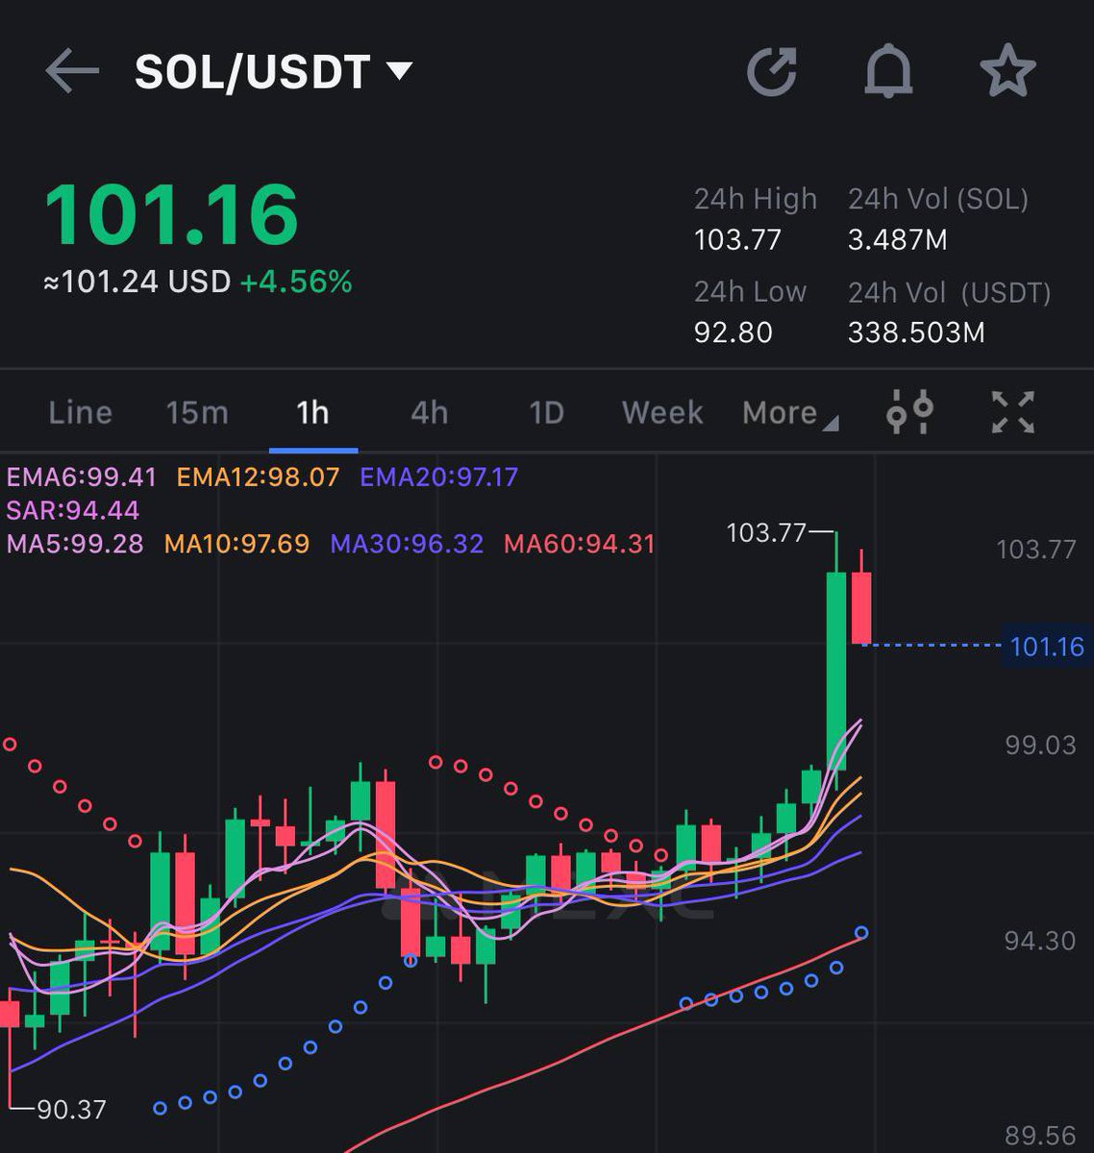
Task: Click the EMA12:98.07 indicator label
Action: [259, 478]
